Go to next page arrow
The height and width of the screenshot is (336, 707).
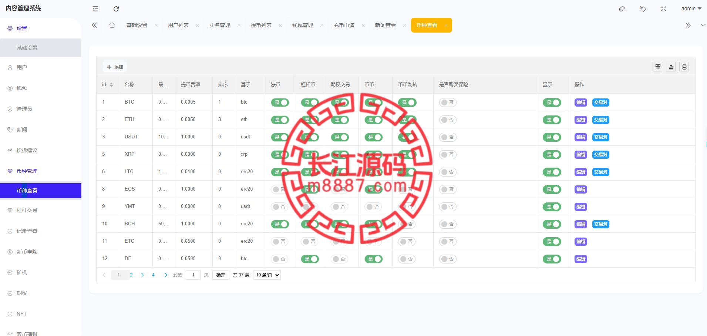click(x=166, y=275)
